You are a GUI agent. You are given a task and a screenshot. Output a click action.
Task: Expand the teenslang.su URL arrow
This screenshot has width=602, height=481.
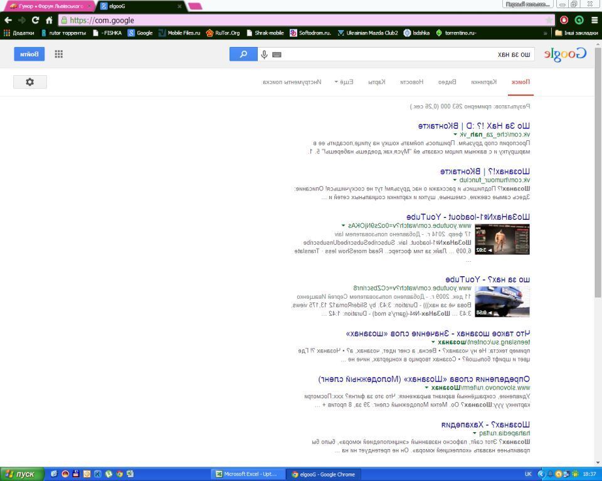[433, 342]
